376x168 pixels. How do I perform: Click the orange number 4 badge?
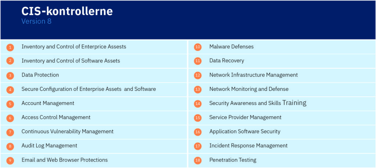coord(10,90)
